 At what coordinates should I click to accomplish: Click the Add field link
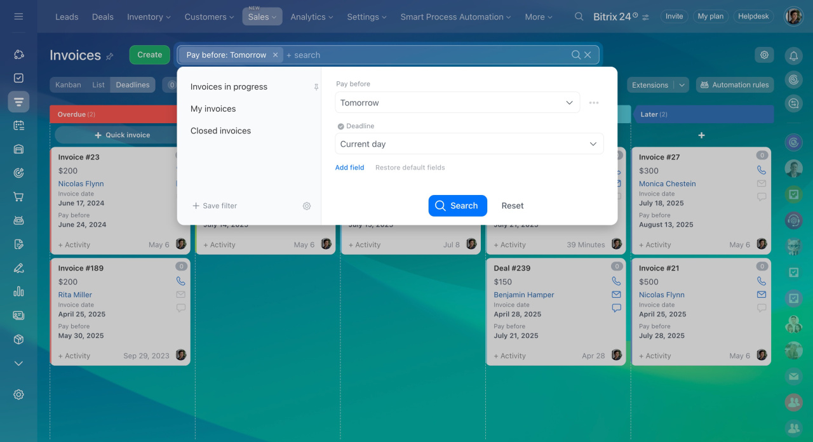(349, 168)
